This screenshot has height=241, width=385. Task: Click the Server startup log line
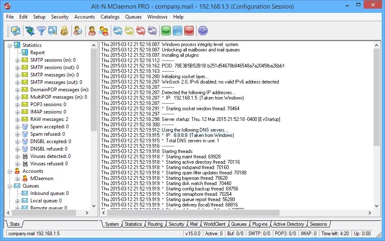(x=191, y=119)
